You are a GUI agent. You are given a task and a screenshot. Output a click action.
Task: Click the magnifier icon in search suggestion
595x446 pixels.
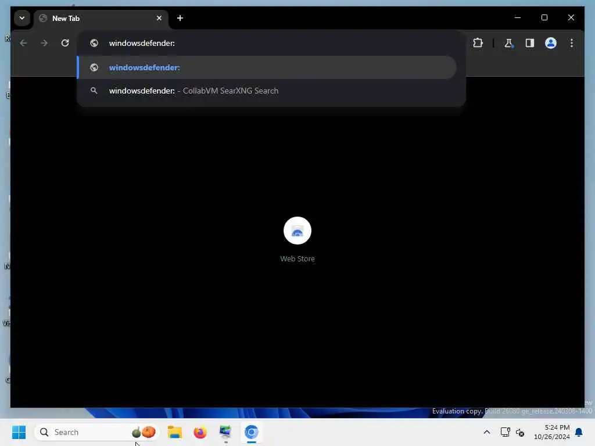click(x=94, y=91)
